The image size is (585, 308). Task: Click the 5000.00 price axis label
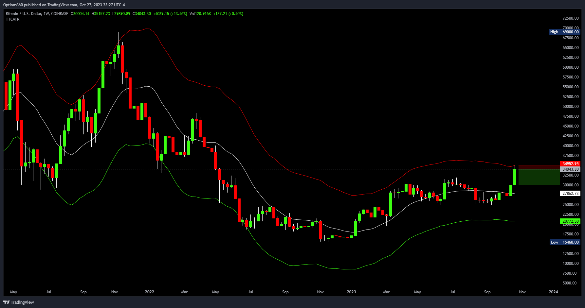[570, 283]
